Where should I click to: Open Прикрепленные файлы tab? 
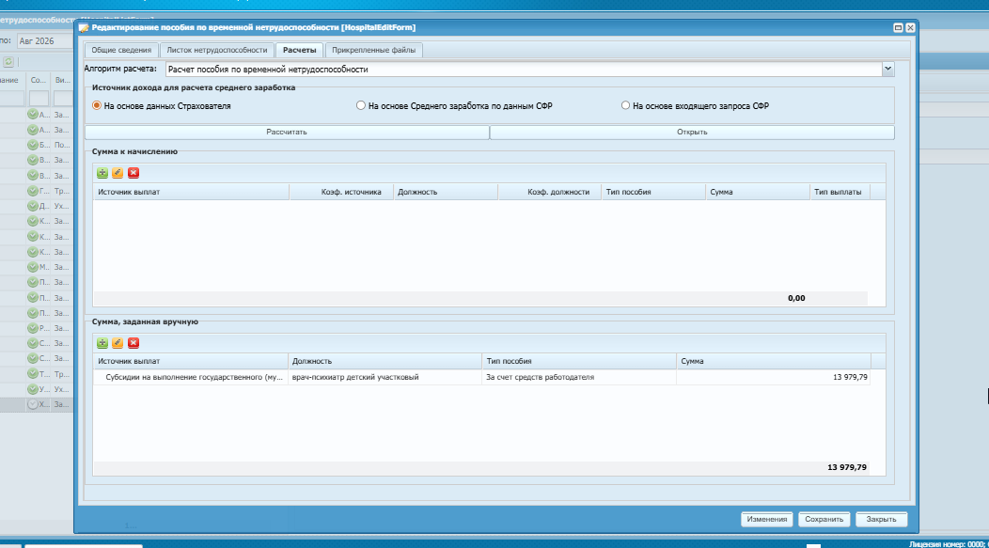pyautogui.click(x=373, y=50)
